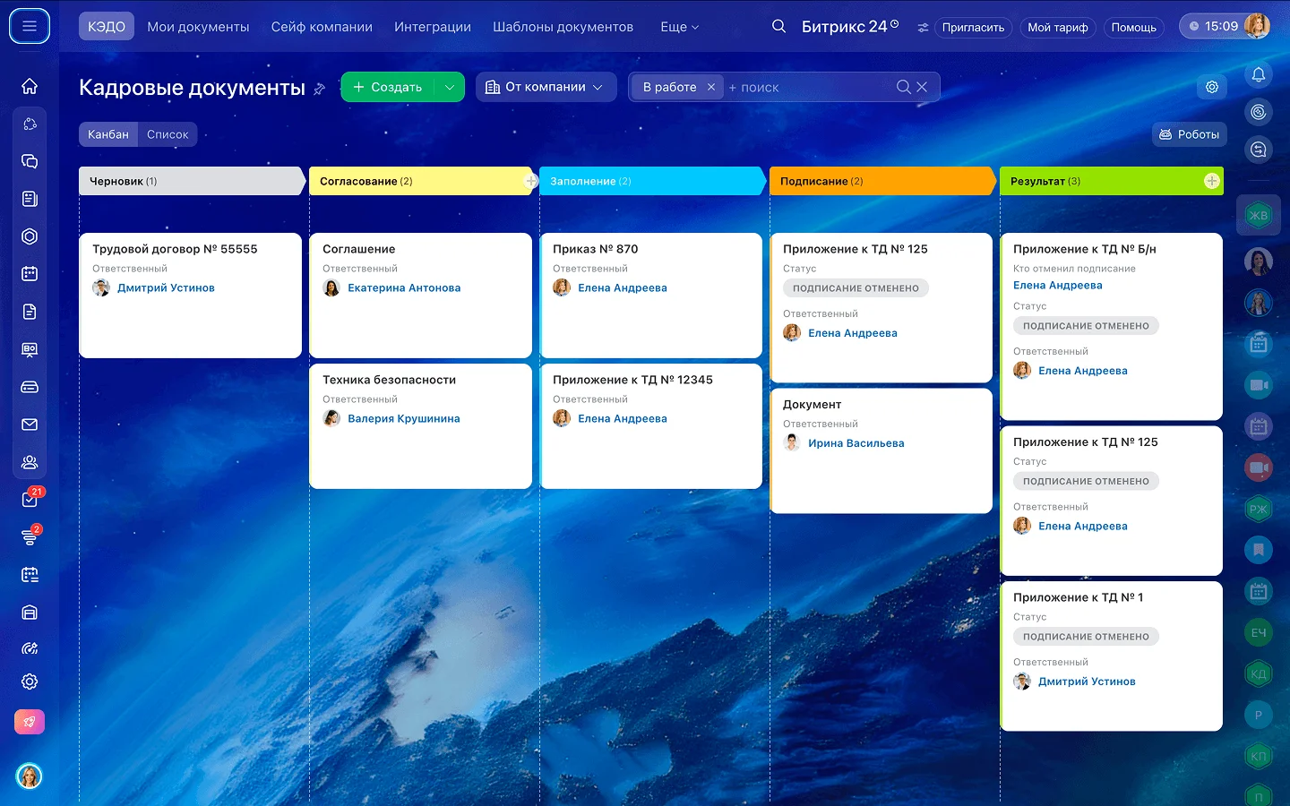
Task: Open the Создать dropdown arrow
Action: point(450,87)
